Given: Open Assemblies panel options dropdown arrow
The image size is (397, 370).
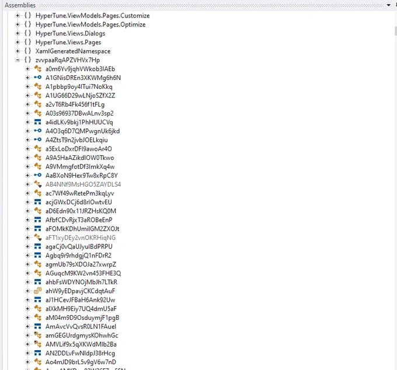Looking at the screenshot, I should point(389,5).
